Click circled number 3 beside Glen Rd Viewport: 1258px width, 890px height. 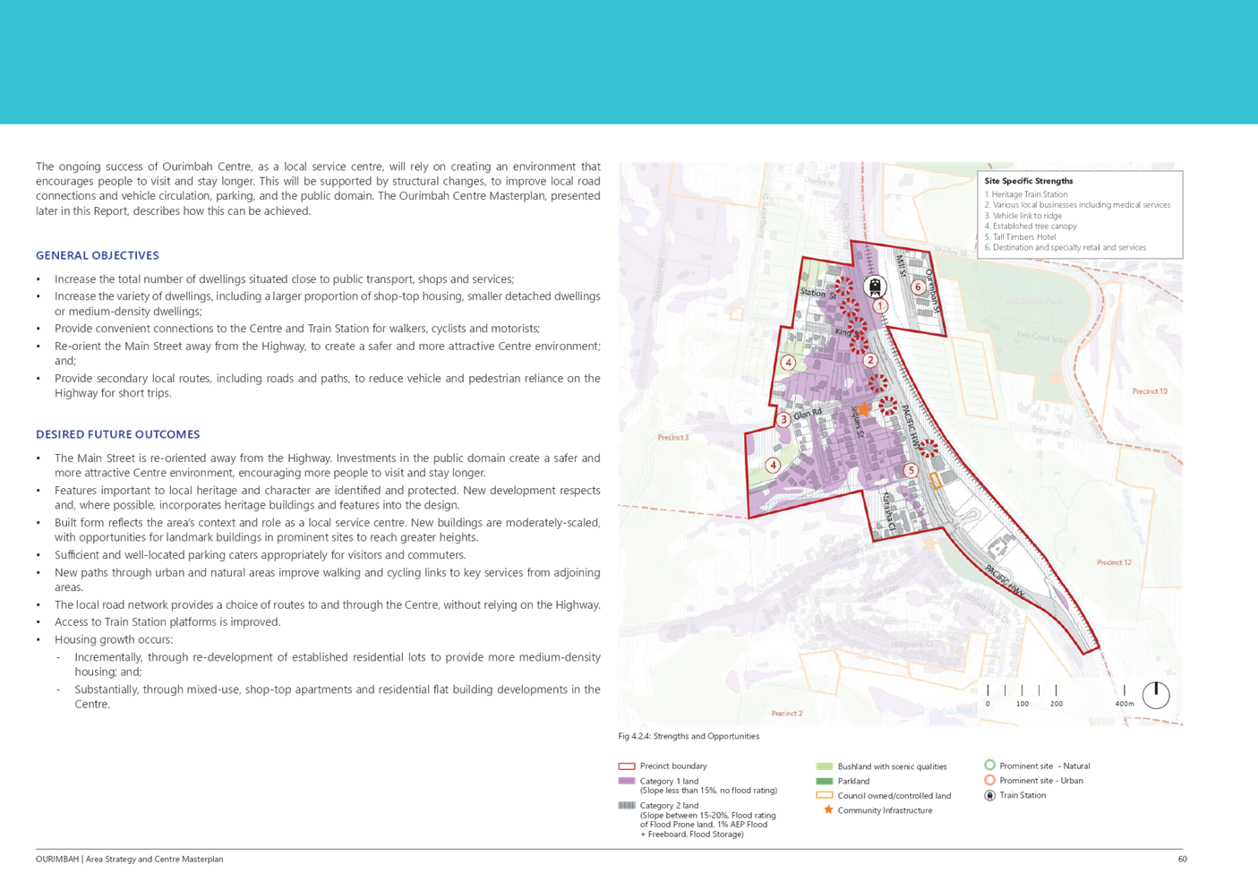783,419
